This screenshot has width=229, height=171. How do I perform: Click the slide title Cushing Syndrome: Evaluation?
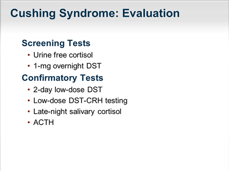tap(95, 14)
